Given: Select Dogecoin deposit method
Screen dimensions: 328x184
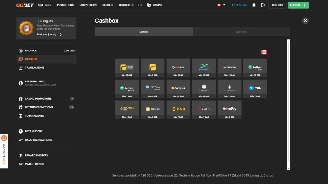Looking at the screenshot, I should (x=152, y=109).
